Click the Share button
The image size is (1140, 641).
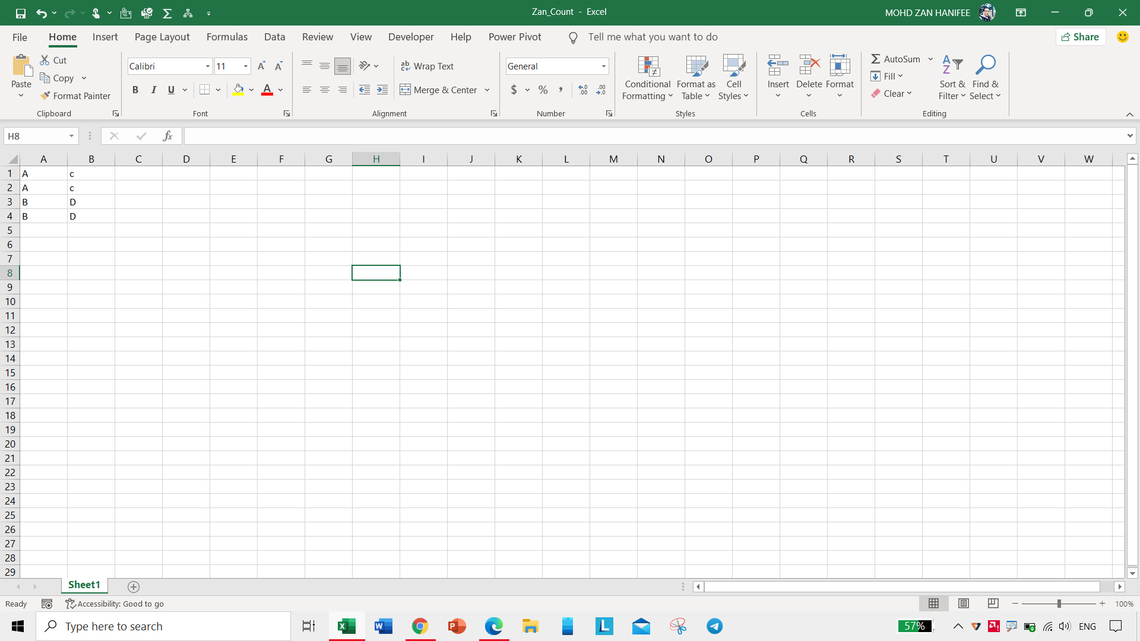click(1080, 36)
